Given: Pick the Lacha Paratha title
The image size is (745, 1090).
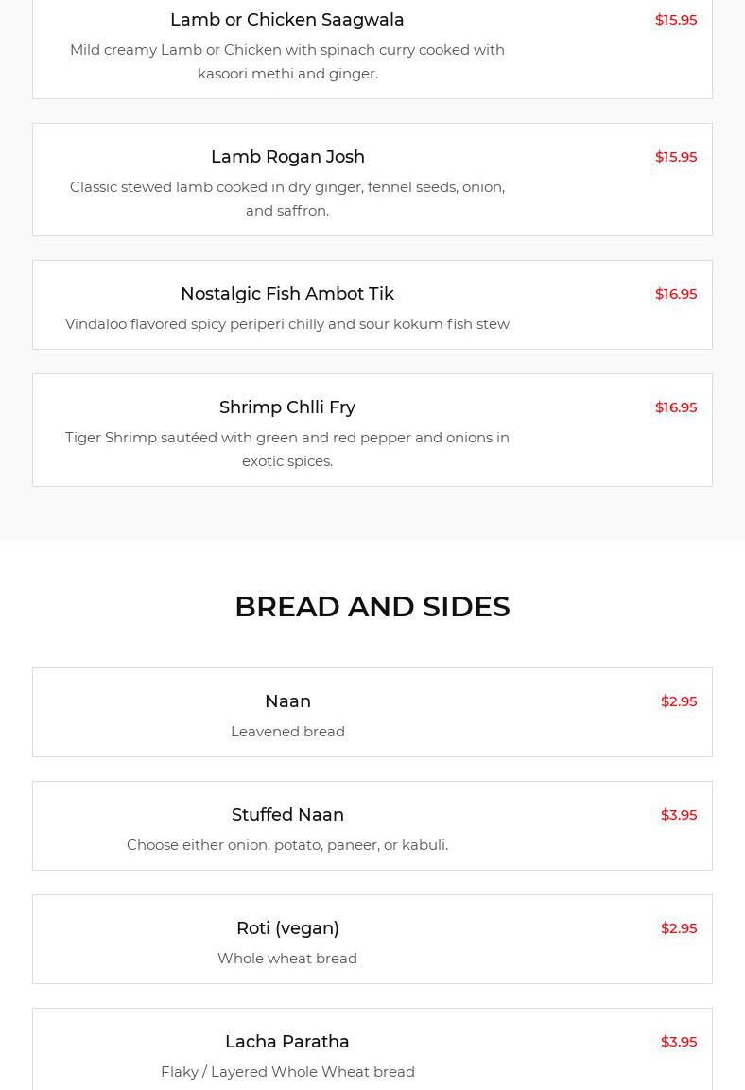Looking at the screenshot, I should pos(287,1042).
